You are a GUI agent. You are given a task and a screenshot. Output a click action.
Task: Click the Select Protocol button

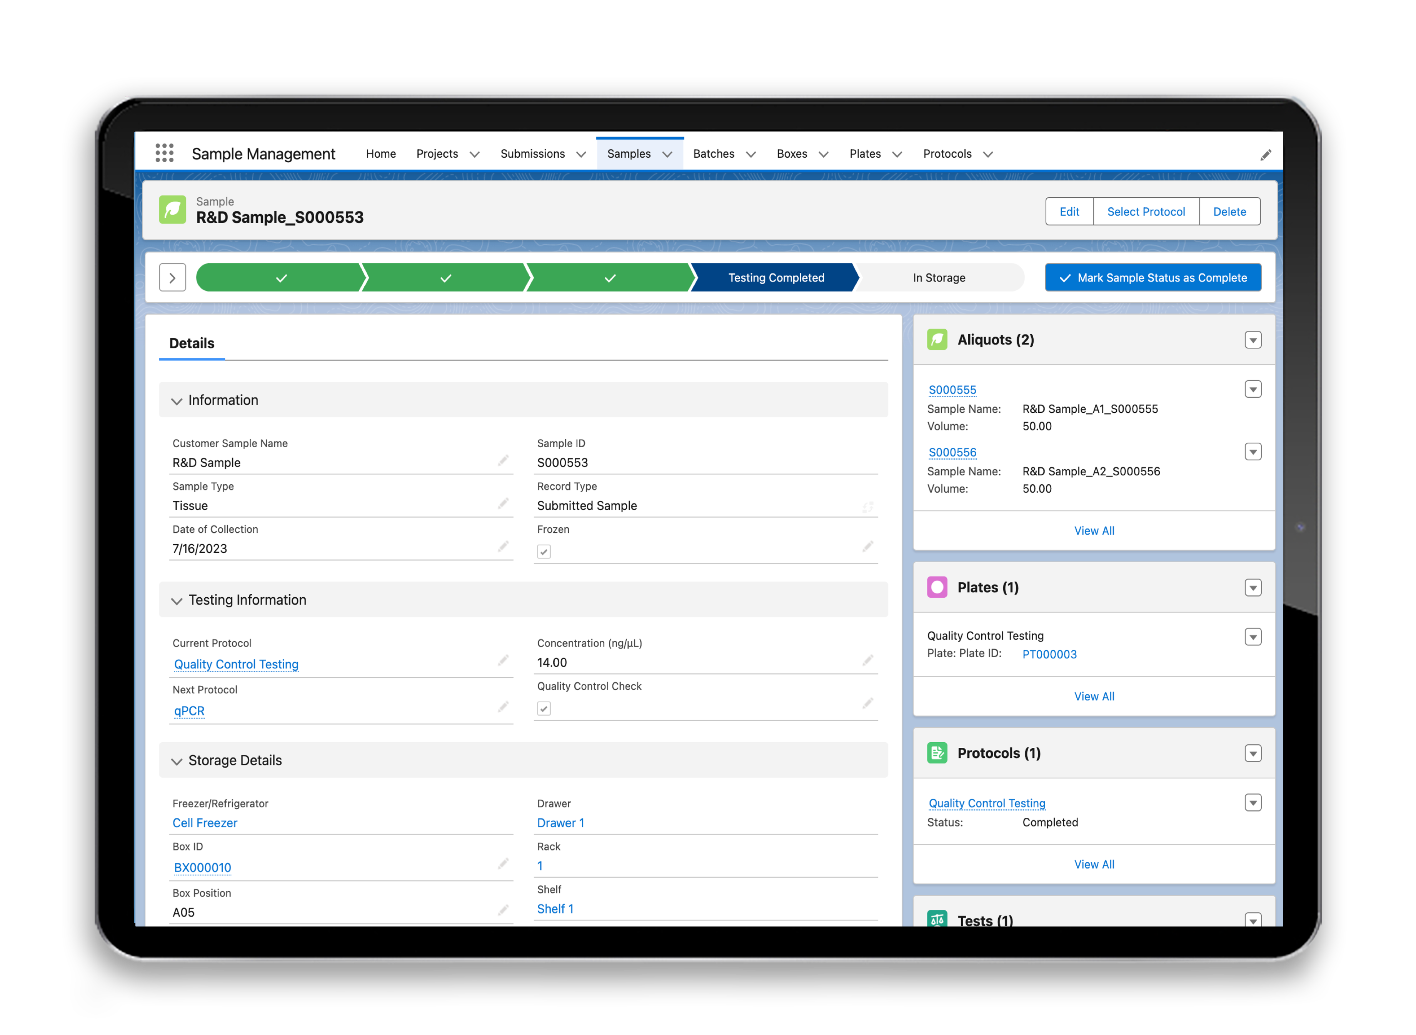click(x=1146, y=212)
